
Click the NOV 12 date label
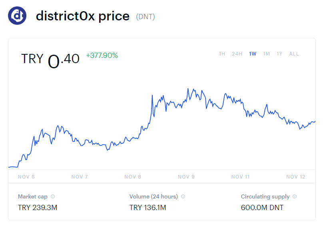click(x=295, y=177)
